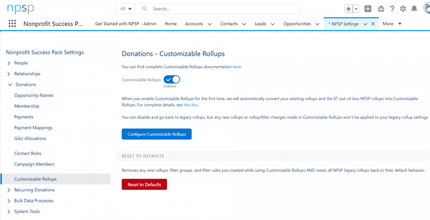
Task: Go to the Home tab
Action: coord(170,24)
